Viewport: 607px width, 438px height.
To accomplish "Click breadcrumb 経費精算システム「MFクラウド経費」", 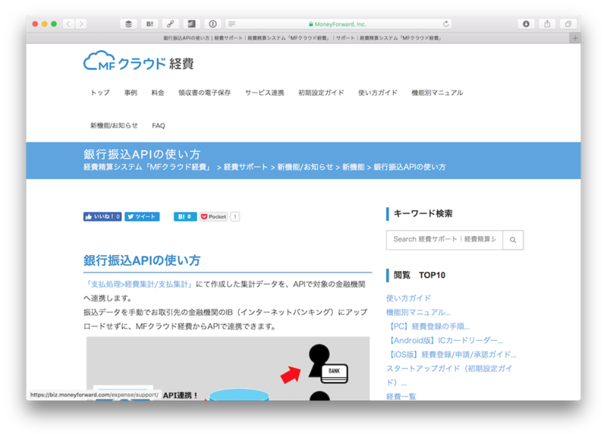I will pos(148,167).
